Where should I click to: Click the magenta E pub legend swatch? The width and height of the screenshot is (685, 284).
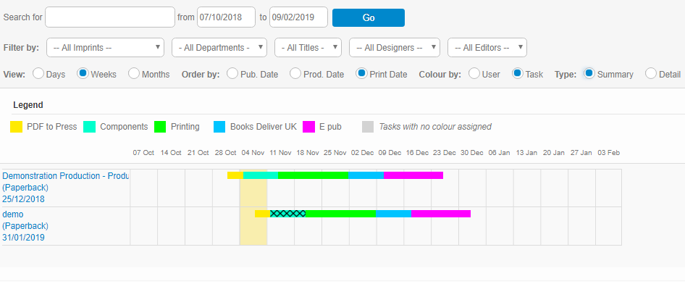pyautogui.click(x=309, y=127)
